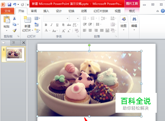Save the presentation with the floppy icon

[9, 5]
